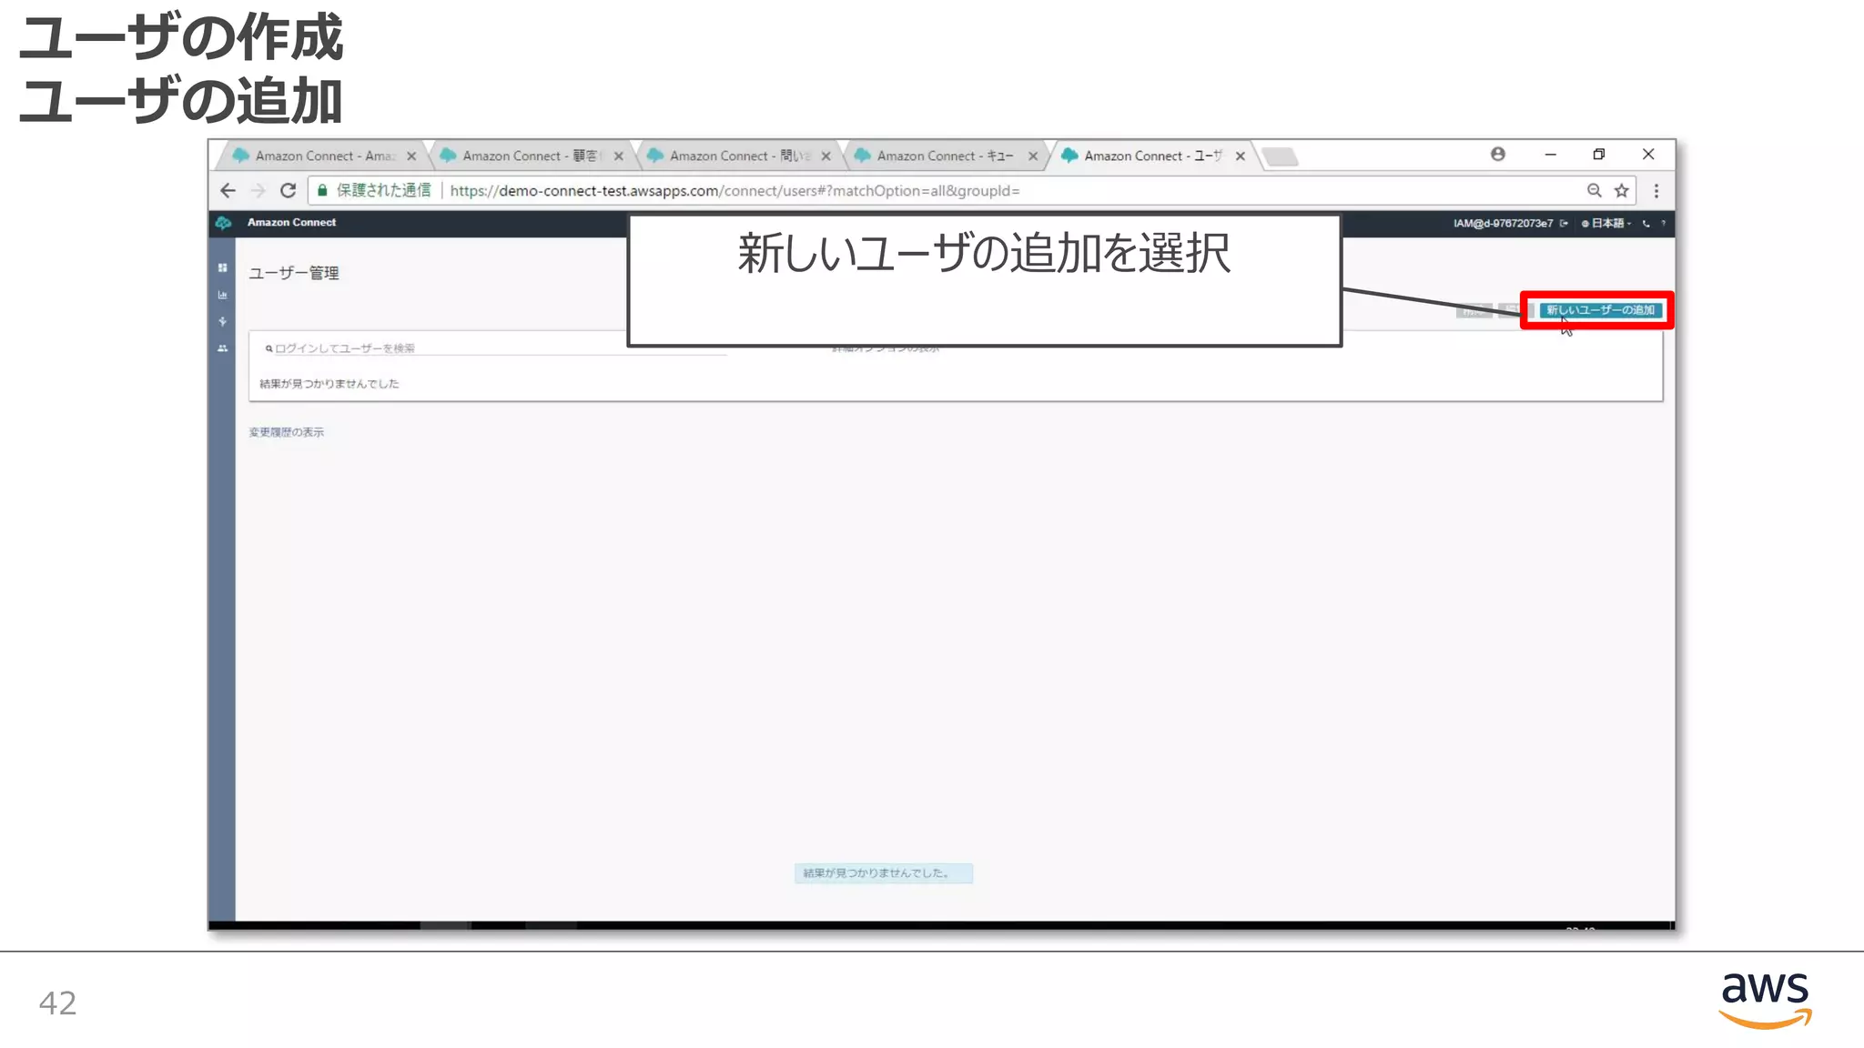Close the 'Amazon Connect - ユーザ' tab
This screenshot has width=1864, height=1048.
tap(1240, 156)
